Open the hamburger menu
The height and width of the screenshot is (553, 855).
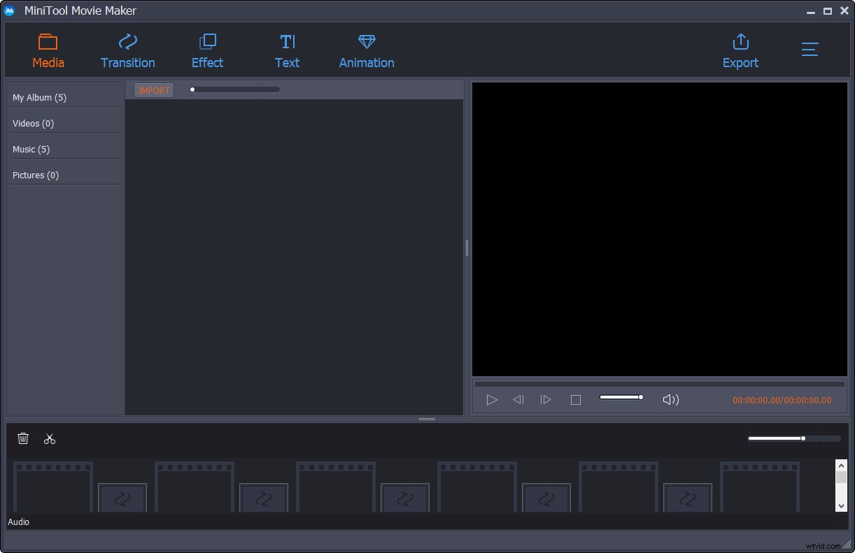[x=810, y=50]
